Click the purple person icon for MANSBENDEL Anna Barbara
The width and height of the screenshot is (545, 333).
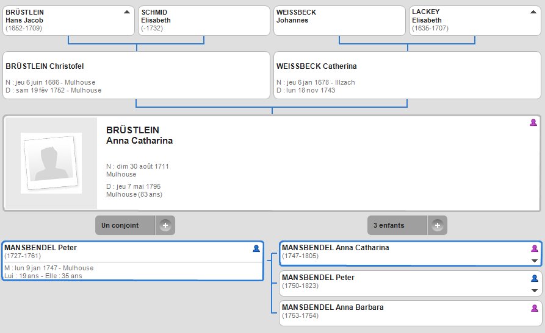coord(535,308)
